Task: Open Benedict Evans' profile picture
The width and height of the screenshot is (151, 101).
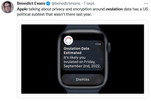Action: point(8,7)
